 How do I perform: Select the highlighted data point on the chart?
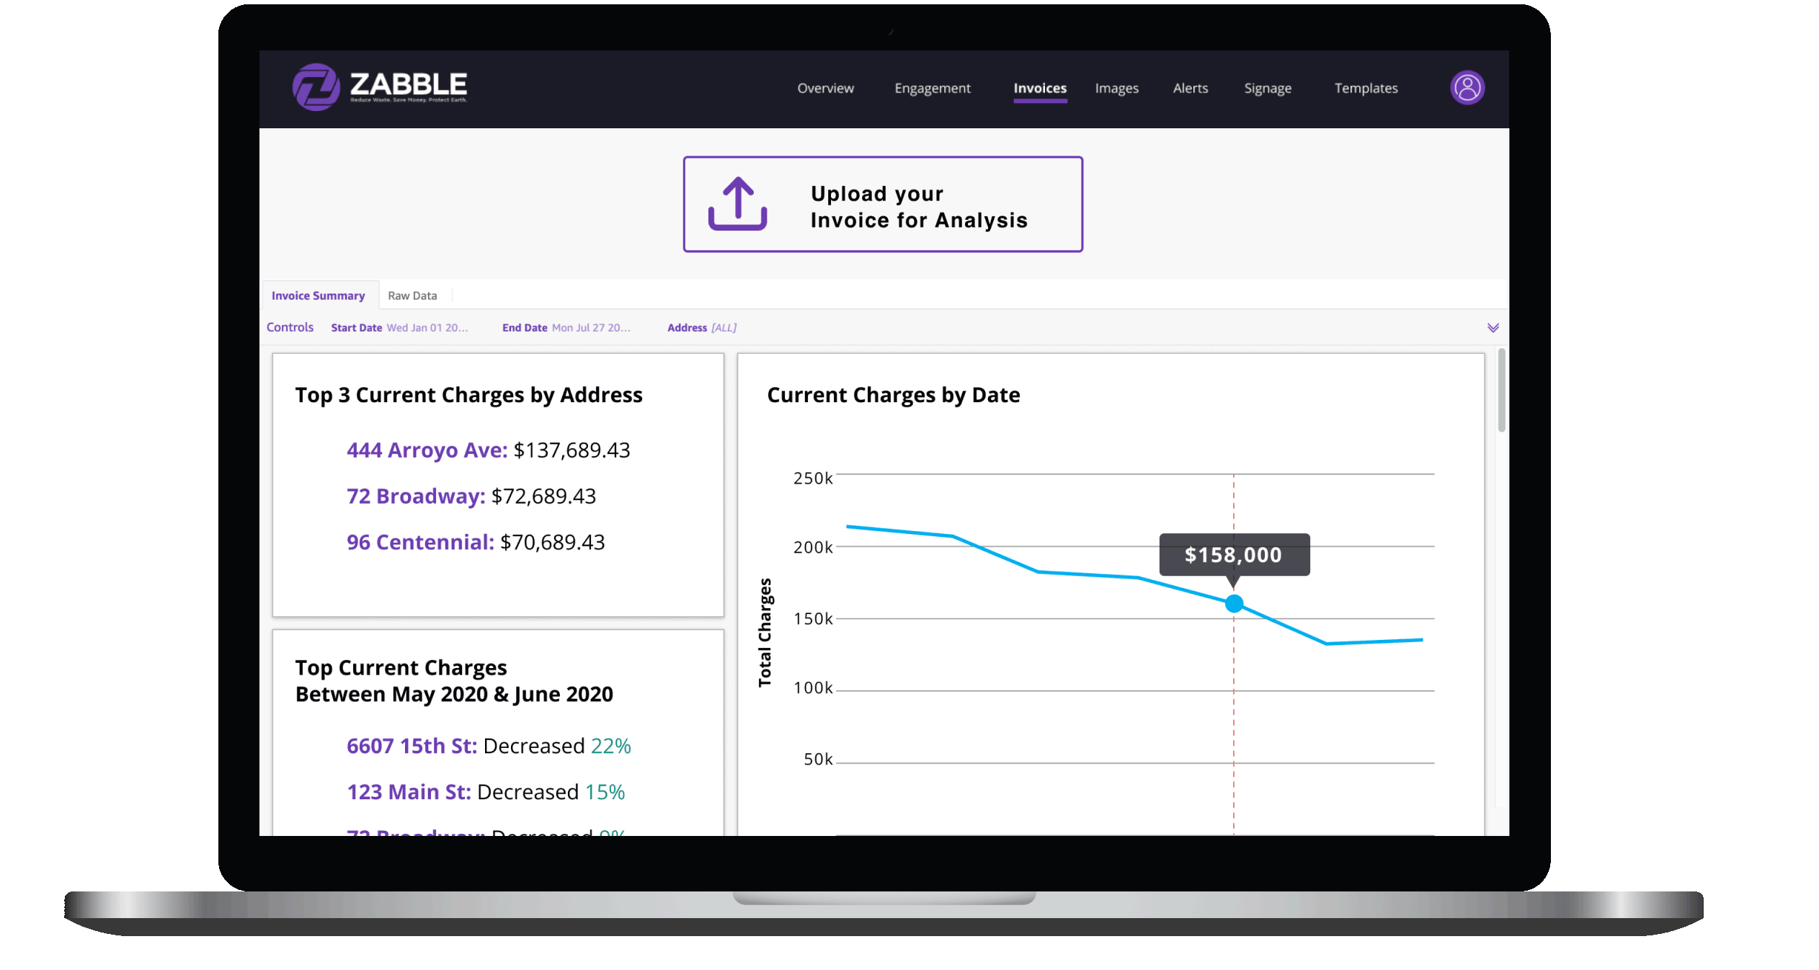tap(1234, 603)
